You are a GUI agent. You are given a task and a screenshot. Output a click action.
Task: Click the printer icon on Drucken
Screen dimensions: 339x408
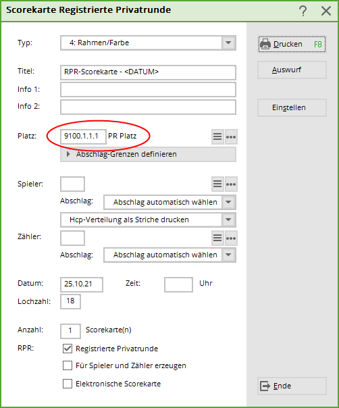point(265,44)
